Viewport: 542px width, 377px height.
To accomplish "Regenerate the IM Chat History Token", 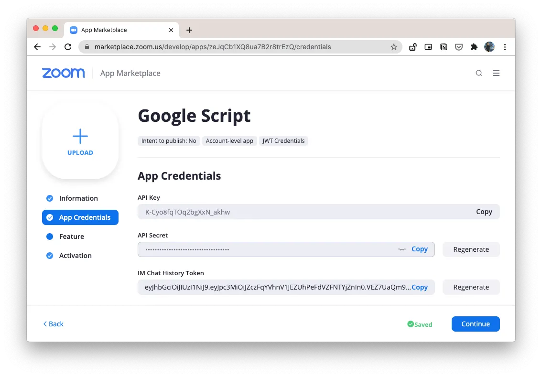I will point(471,287).
